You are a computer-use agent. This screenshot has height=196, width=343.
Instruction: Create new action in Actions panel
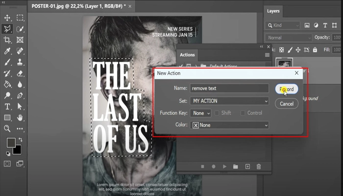pos(247,167)
